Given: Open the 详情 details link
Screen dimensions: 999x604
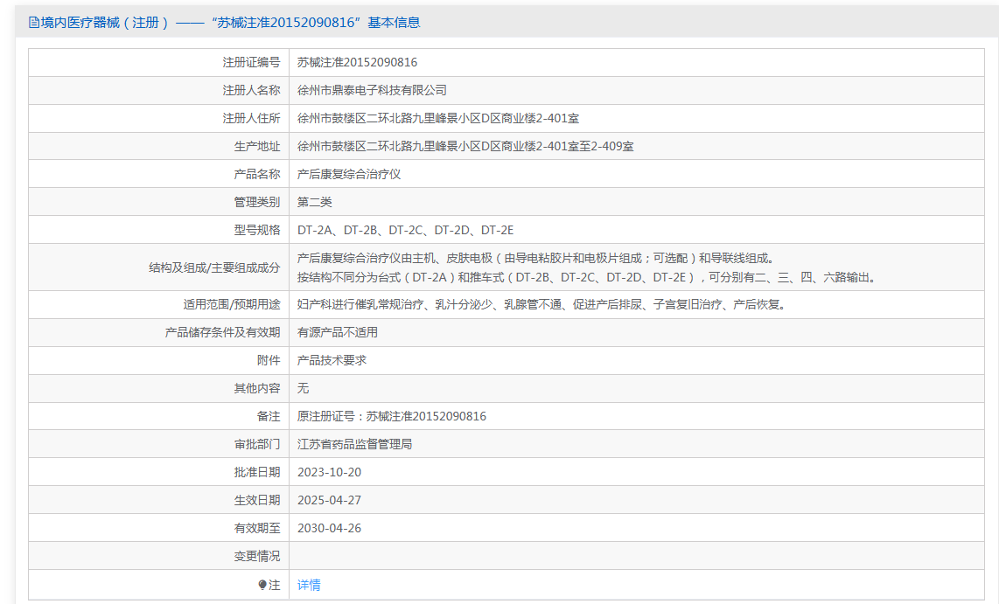Looking at the screenshot, I should coord(309,585).
